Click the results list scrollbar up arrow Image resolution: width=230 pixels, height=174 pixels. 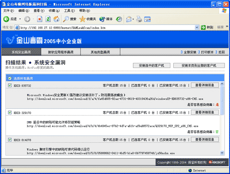(222, 84)
